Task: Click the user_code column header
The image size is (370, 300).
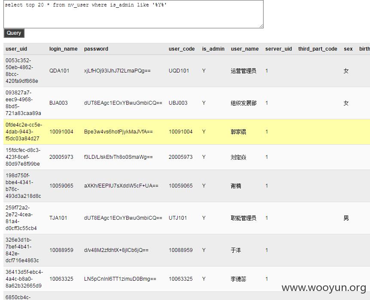Action: 182,49
